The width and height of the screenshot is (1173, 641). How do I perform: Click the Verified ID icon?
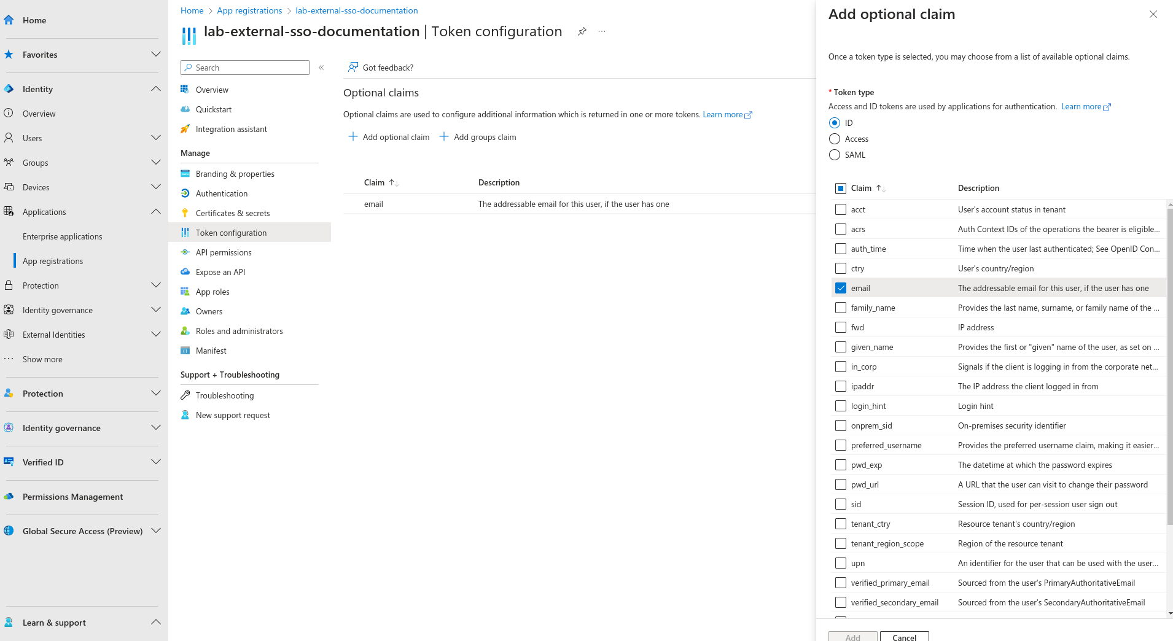[9, 462]
